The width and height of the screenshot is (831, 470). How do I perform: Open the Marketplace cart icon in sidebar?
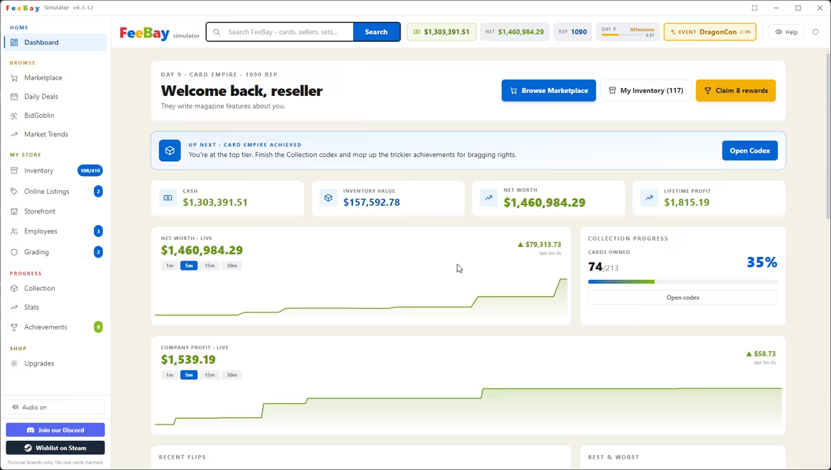(14, 78)
